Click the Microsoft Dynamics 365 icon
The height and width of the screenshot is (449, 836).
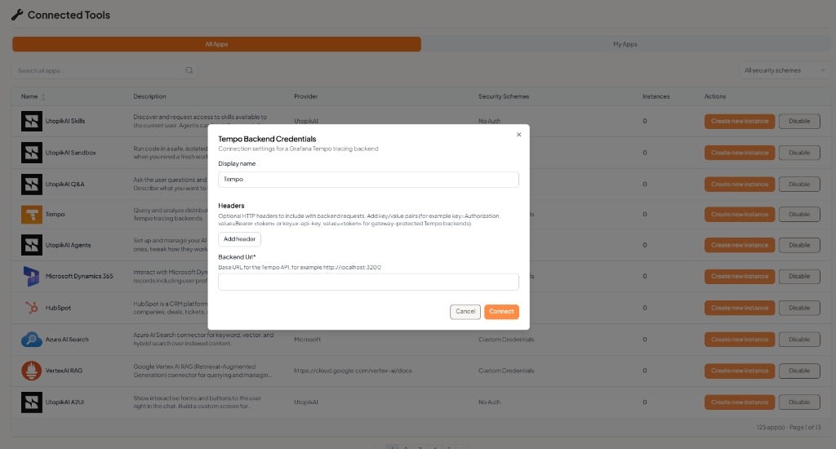point(32,276)
